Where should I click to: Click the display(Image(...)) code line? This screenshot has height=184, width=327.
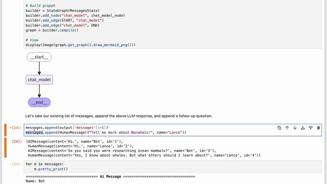tap(81, 45)
